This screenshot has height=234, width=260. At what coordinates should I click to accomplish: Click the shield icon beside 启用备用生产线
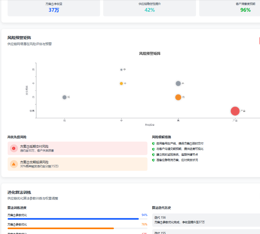pos(153,144)
